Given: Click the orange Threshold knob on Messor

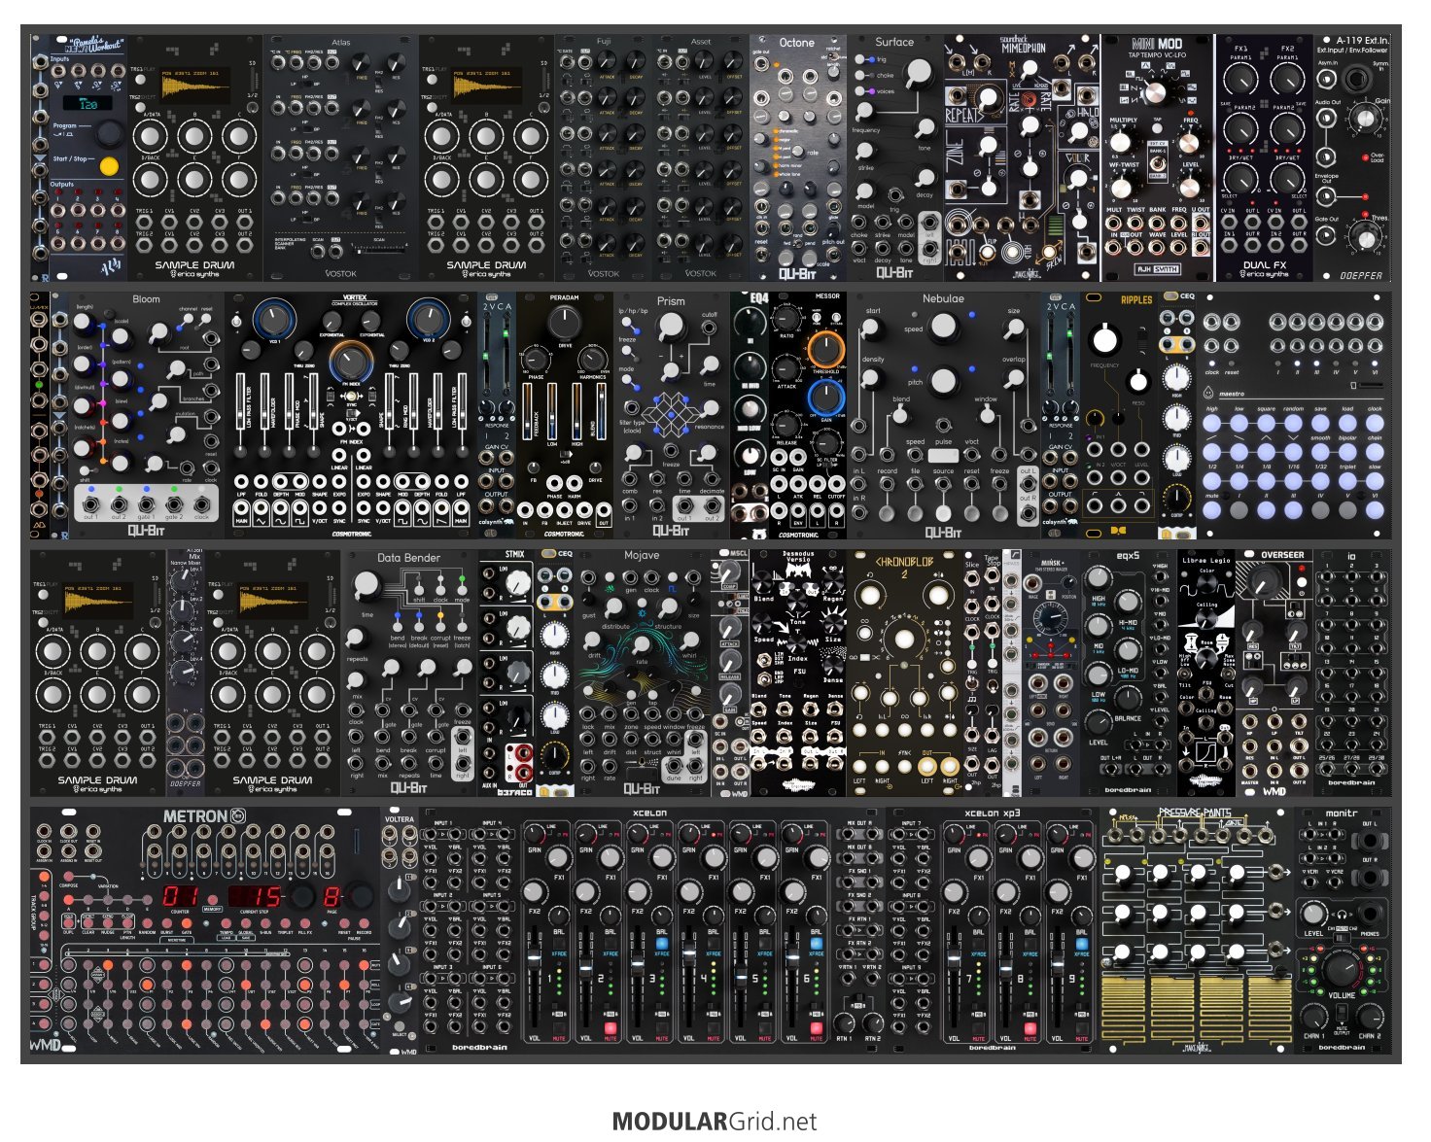Looking at the screenshot, I should pyautogui.click(x=824, y=350).
